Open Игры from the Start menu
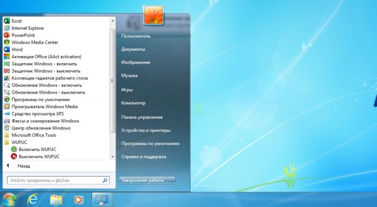Screen dimensions: 377x207 (127, 90)
